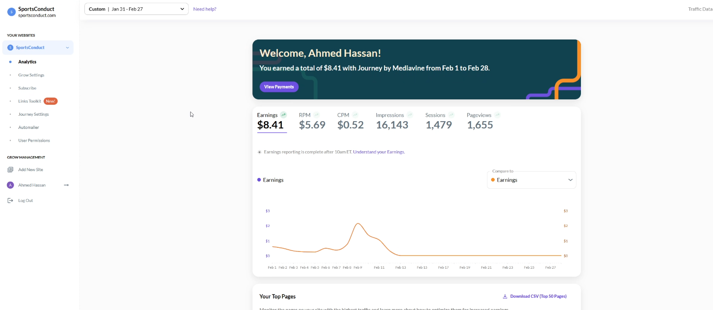Select the CPM $0.52 metric tab
The width and height of the screenshot is (713, 310).
[x=350, y=122]
